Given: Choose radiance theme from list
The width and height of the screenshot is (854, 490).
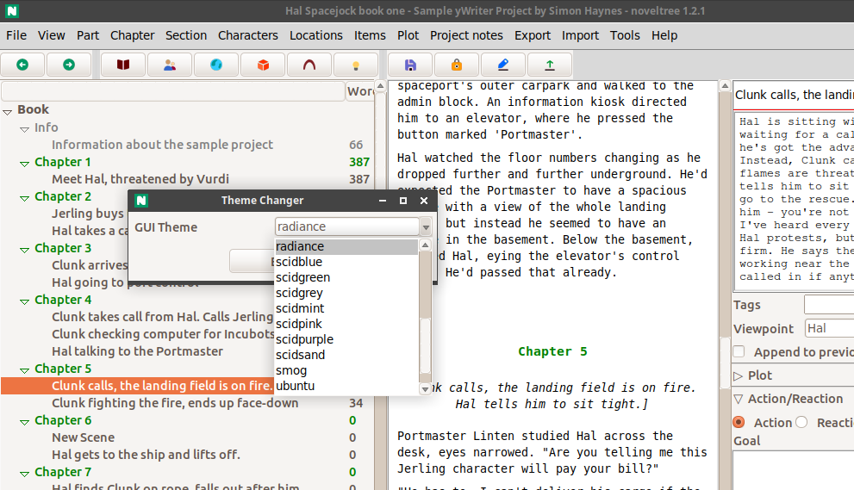Looking at the screenshot, I should pyautogui.click(x=346, y=246).
